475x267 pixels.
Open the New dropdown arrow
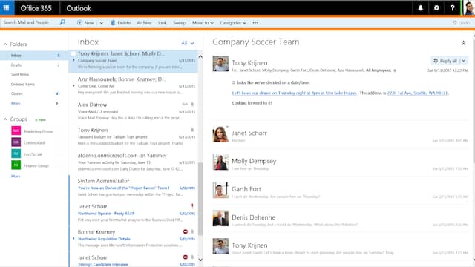point(101,23)
